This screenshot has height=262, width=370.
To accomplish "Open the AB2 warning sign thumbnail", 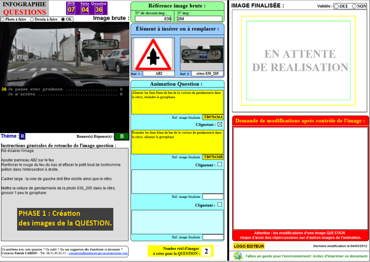I will tap(153, 54).
